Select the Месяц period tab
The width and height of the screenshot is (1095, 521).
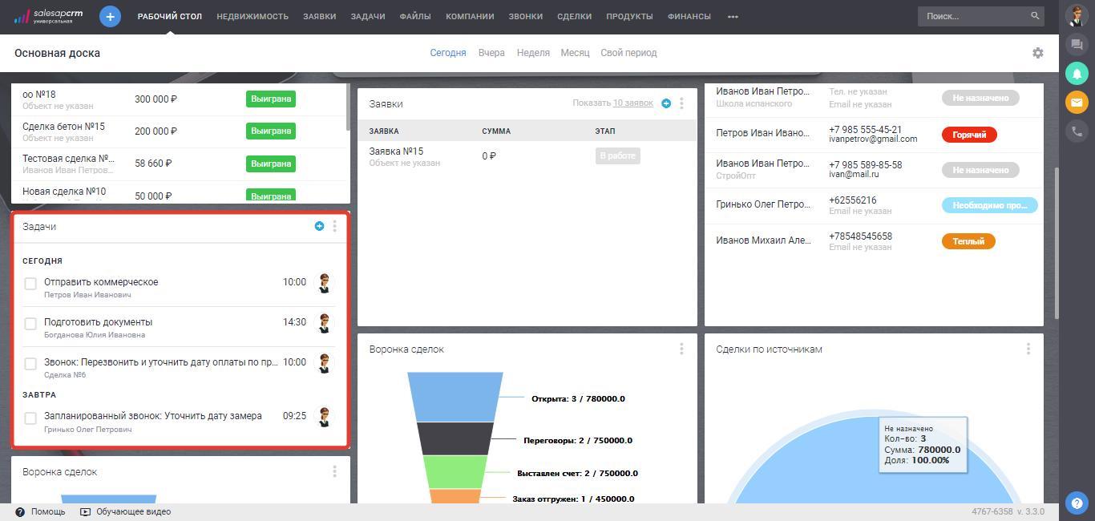[575, 53]
